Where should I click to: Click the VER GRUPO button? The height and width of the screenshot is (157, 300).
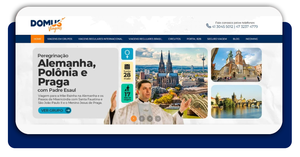click(55, 110)
